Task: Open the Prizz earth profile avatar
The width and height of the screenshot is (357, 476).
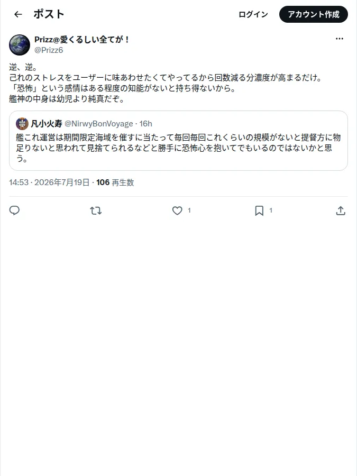Action: tap(20, 45)
